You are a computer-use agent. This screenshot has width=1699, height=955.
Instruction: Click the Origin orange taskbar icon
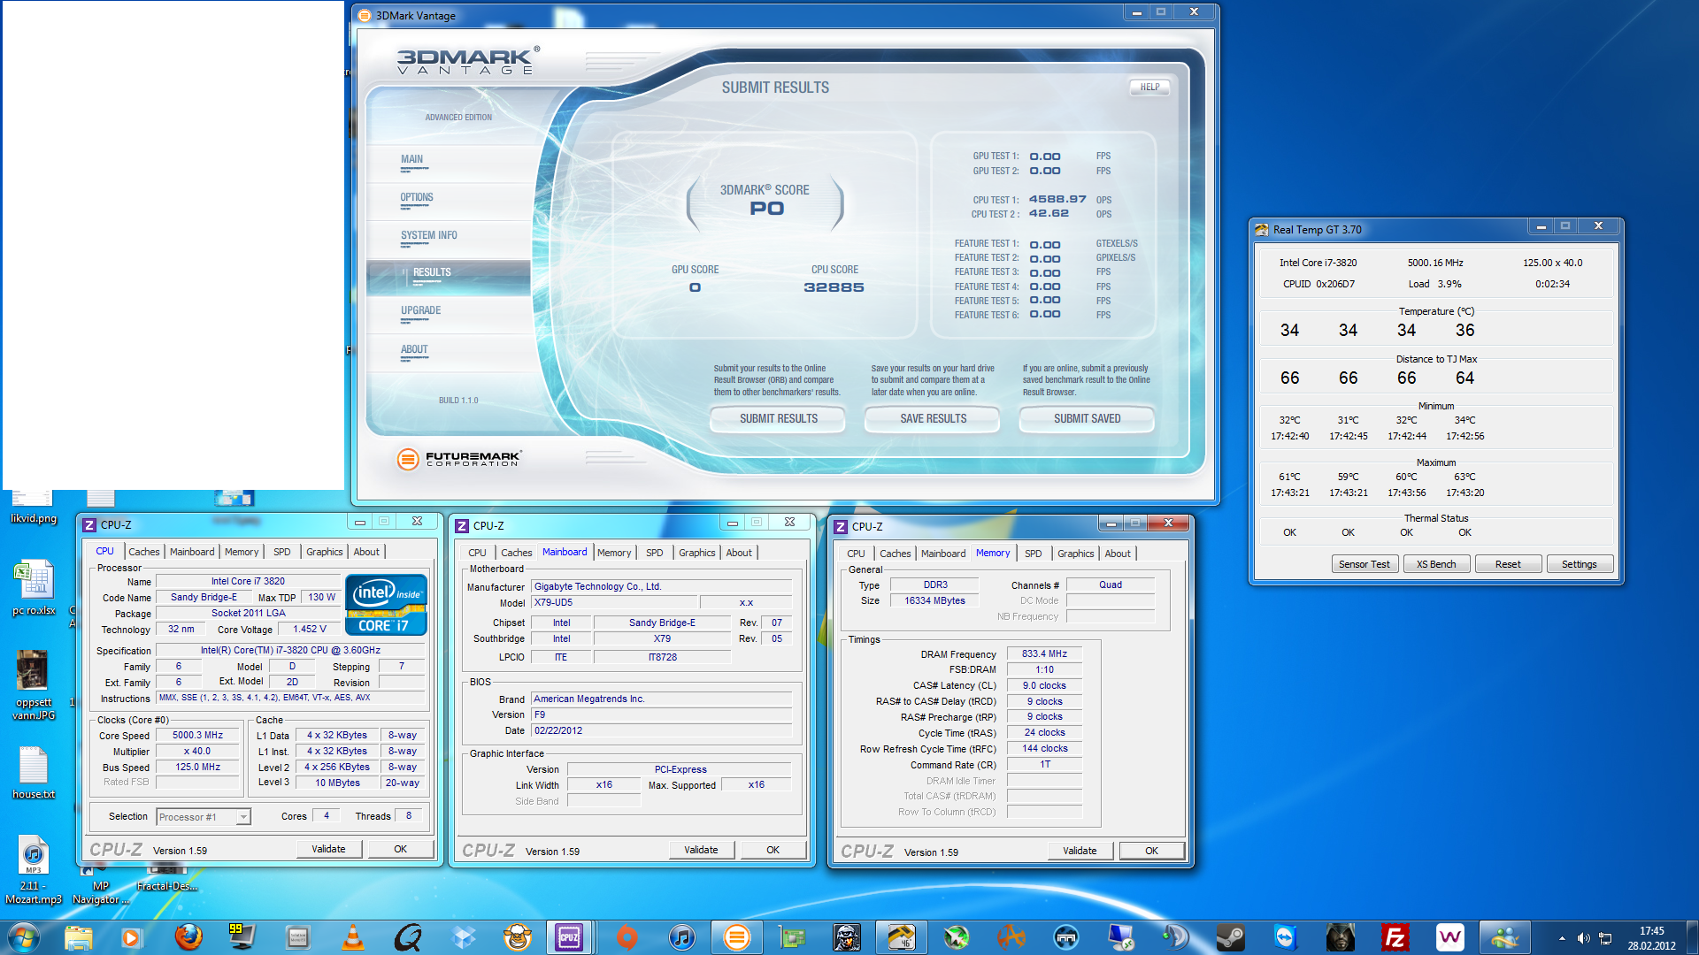click(627, 936)
